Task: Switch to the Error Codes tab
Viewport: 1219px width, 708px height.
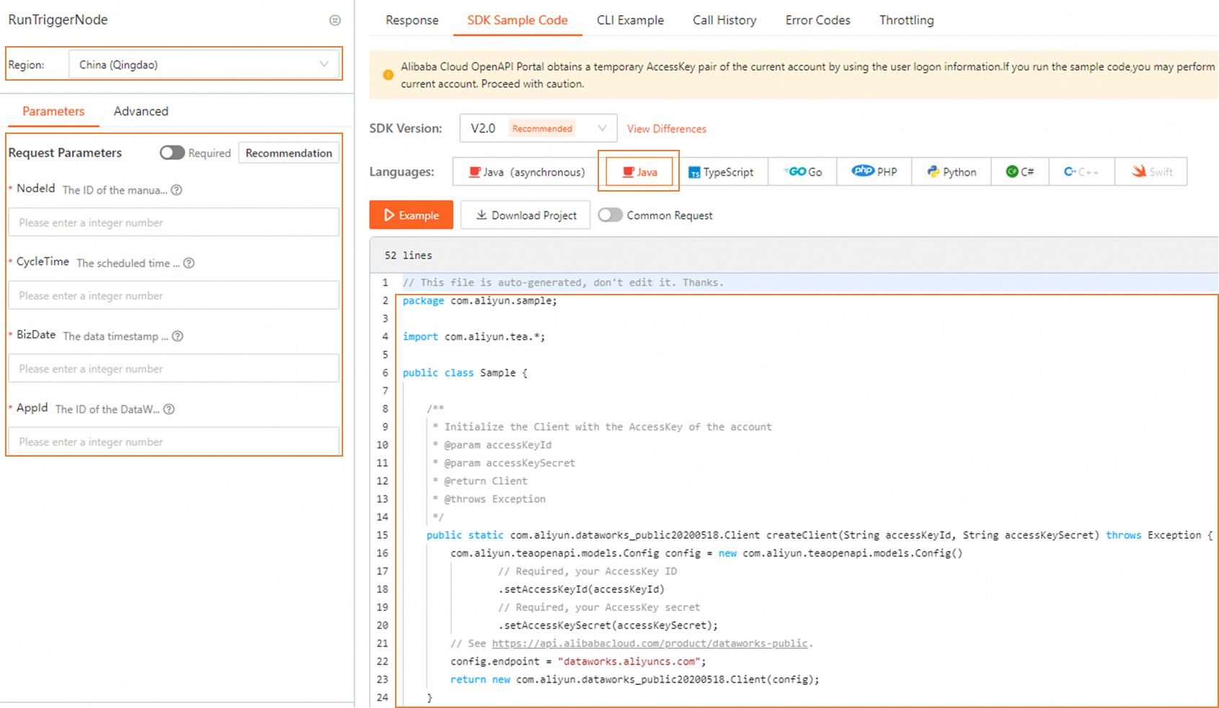Action: pyautogui.click(x=817, y=20)
